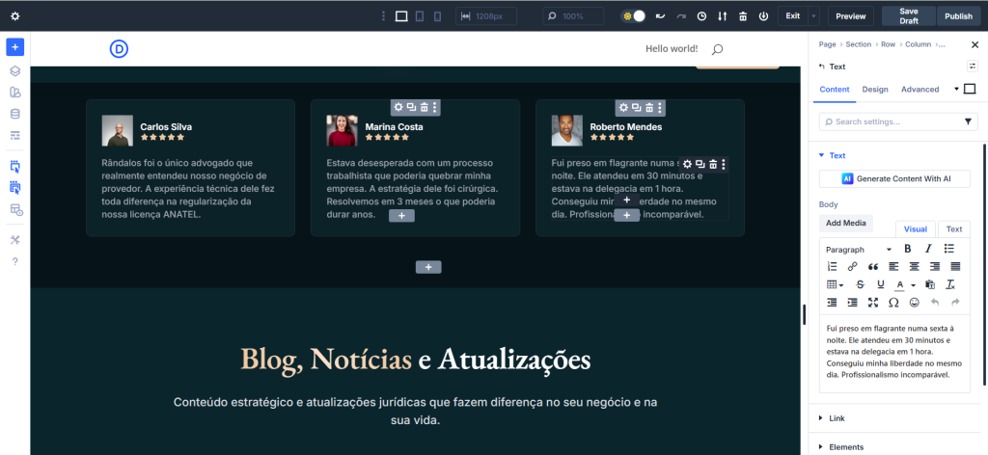
Task: Toggle the first cursor selection mode icon in sidebar
Action: [15, 167]
